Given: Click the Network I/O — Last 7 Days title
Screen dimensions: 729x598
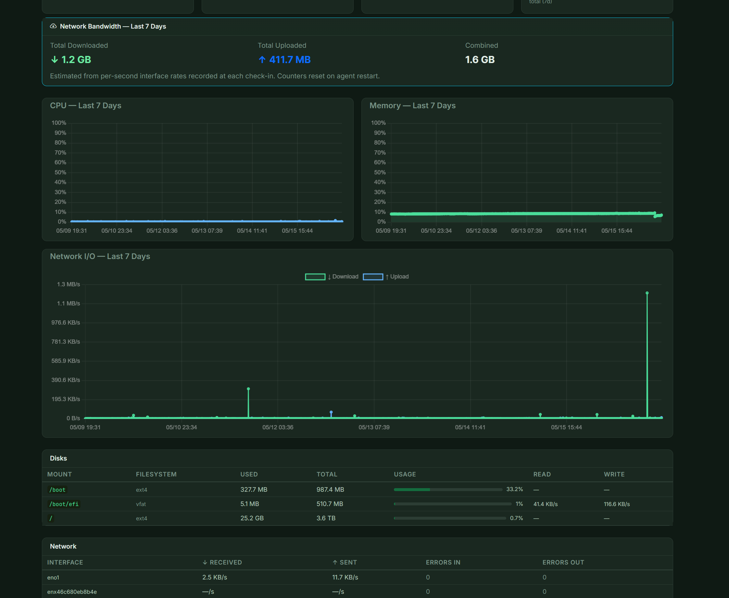Looking at the screenshot, I should click(x=100, y=256).
